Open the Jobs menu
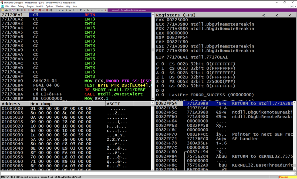Screen dimensions: 297x179 [75, 6]
